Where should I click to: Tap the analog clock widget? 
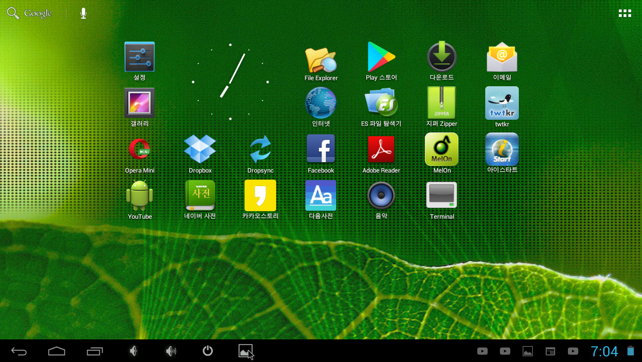[230, 82]
